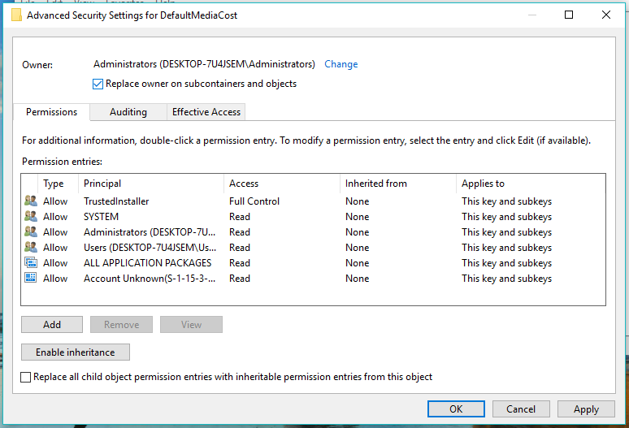The width and height of the screenshot is (629, 428).
Task: Click the Change owner link
Action: pyautogui.click(x=341, y=64)
